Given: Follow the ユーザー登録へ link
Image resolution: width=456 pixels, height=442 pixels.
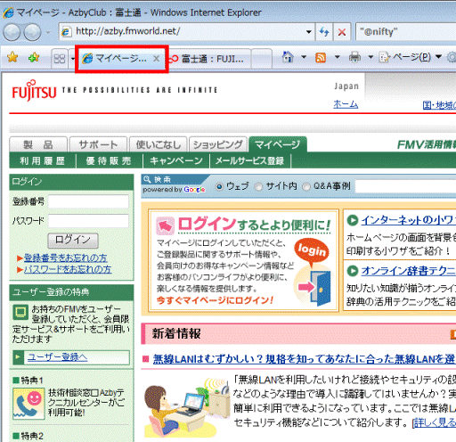Looking at the screenshot, I should pos(58,356).
